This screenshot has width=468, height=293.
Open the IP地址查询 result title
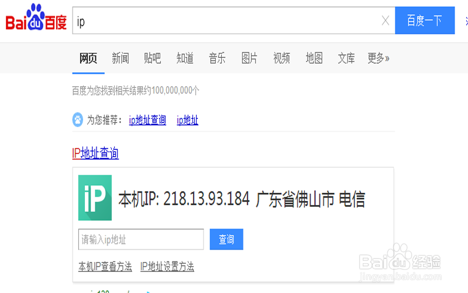pos(95,153)
